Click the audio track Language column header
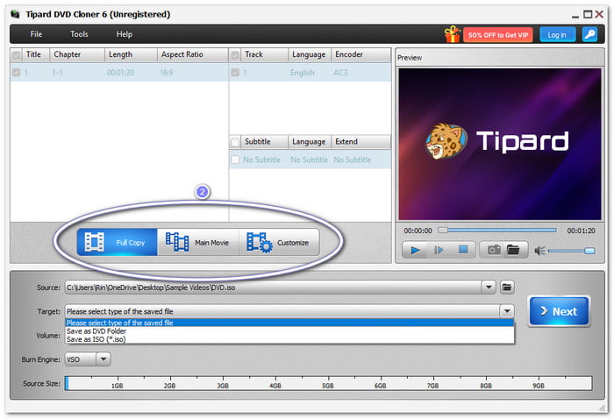 pyautogui.click(x=310, y=54)
